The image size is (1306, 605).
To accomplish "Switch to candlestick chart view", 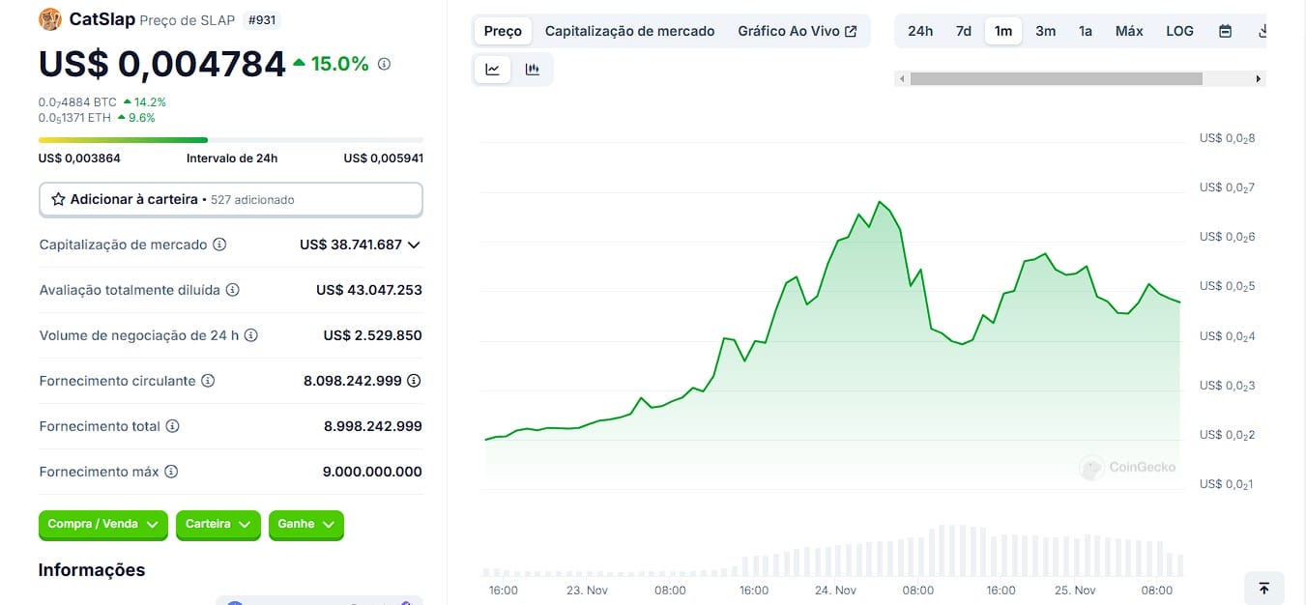I will pos(532,69).
